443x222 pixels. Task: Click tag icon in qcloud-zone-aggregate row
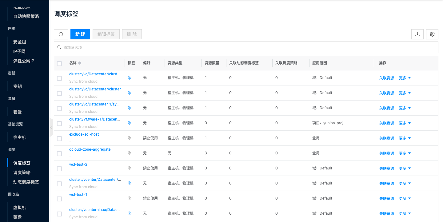130,153
